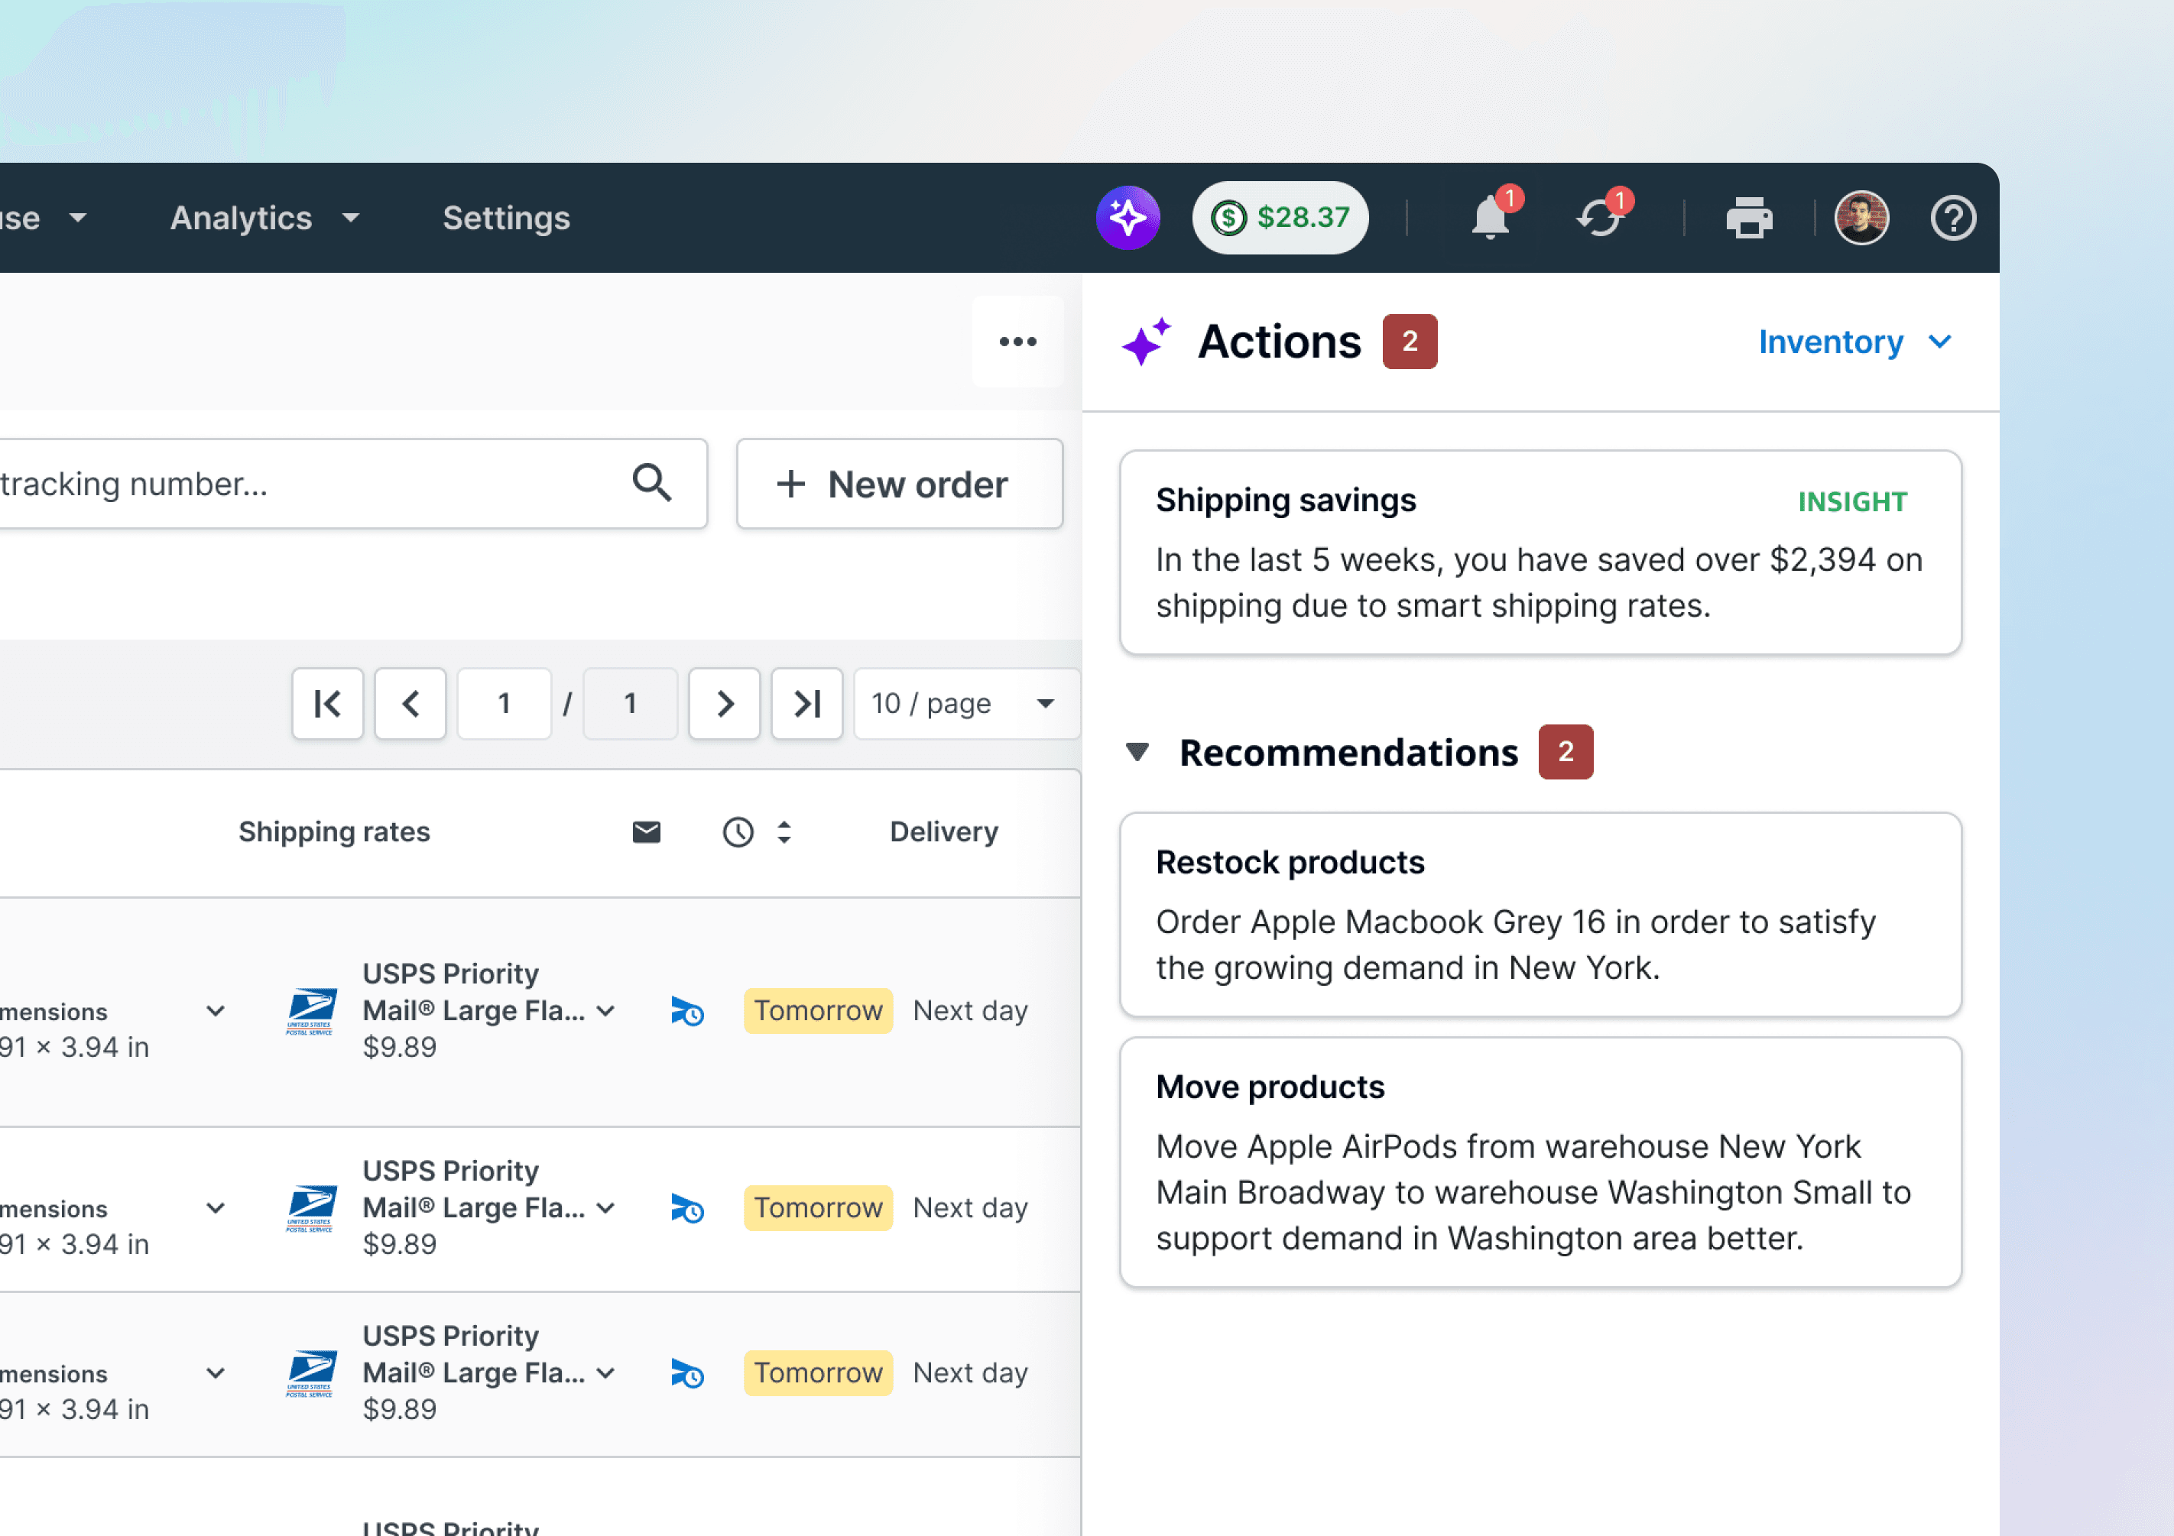Collapse the Recommendations section triangle
The height and width of the screenshot is (1536, 2174).
1138,753
